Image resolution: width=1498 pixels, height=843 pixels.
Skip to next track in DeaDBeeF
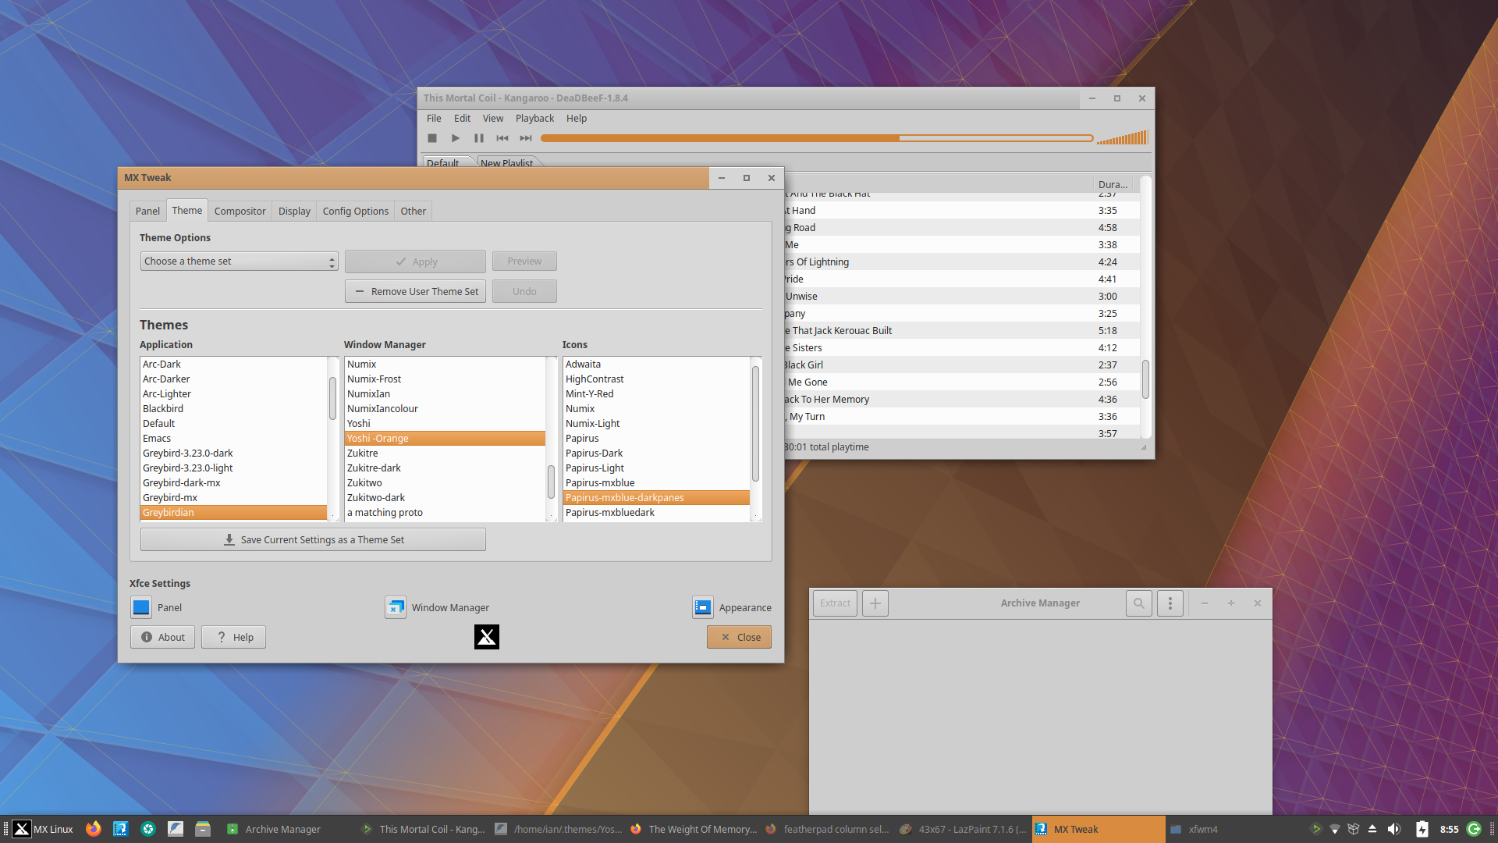tap(526, 138)
